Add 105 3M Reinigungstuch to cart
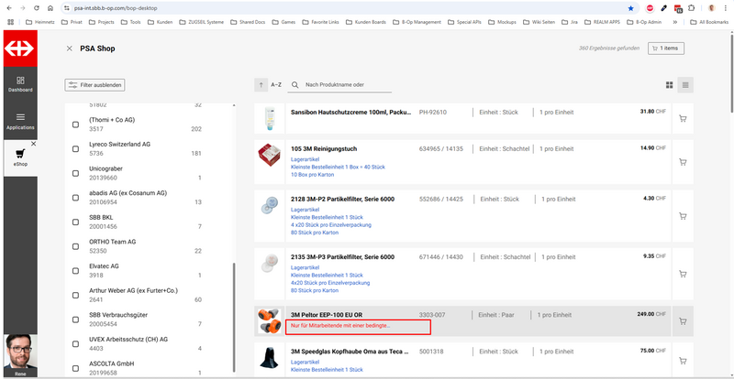 [x=683, y=155]
